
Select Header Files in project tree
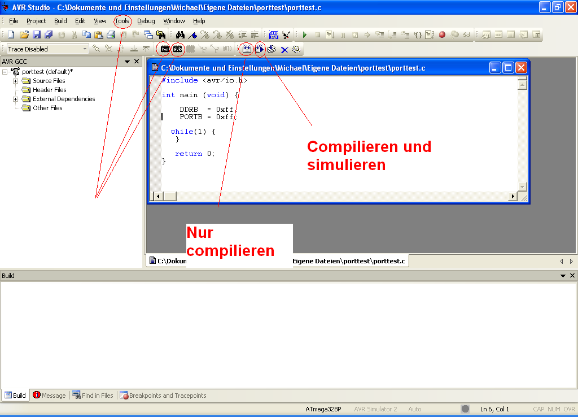(50, 90)
